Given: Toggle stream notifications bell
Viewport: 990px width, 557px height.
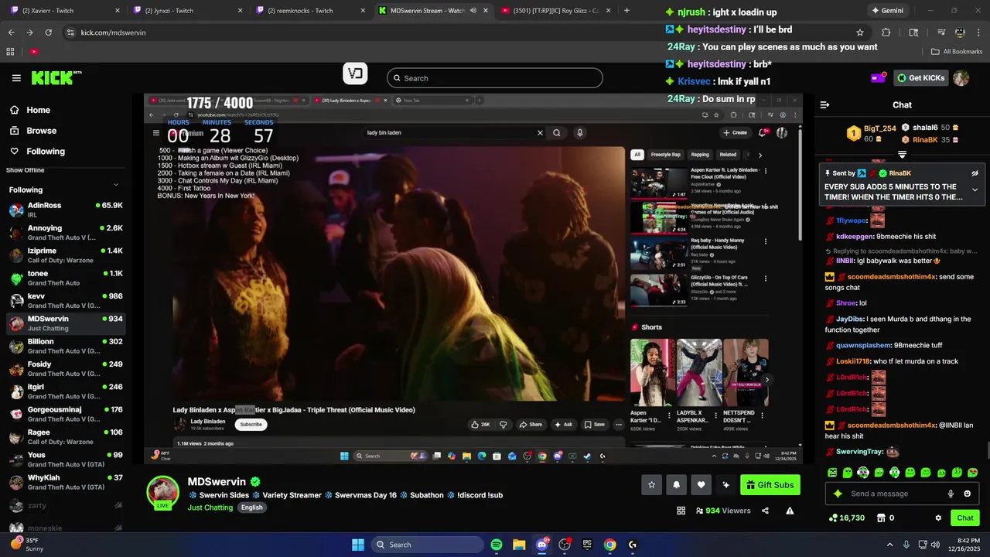Looking at the screenshot, I should coord(676,485).
